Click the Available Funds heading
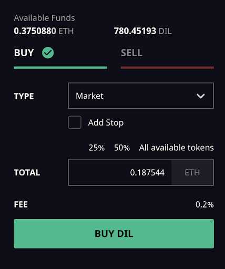Screen dimensions: 225x269 (x=44, y=18)
